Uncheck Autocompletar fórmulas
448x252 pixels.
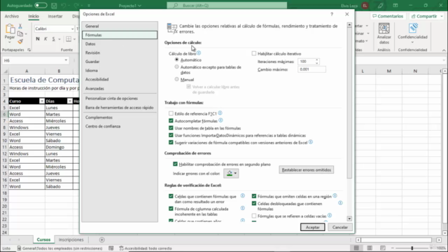point(171,120)
